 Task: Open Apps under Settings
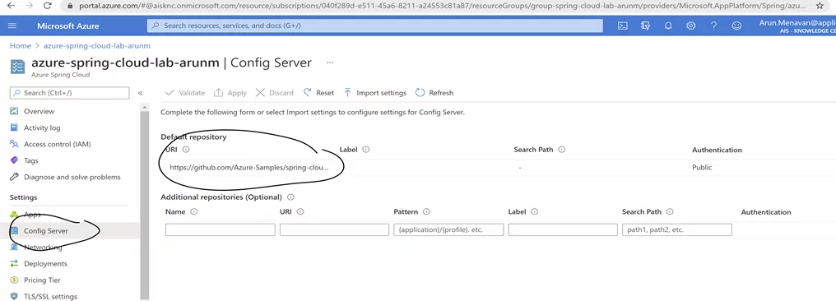click(32, 214)
